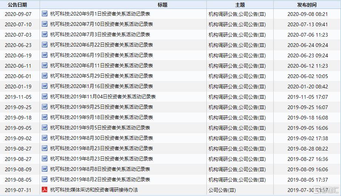This screenshot has height=196, width=341.
Task: Select announcement date 2020-07-03
Action: click(18, 35)
